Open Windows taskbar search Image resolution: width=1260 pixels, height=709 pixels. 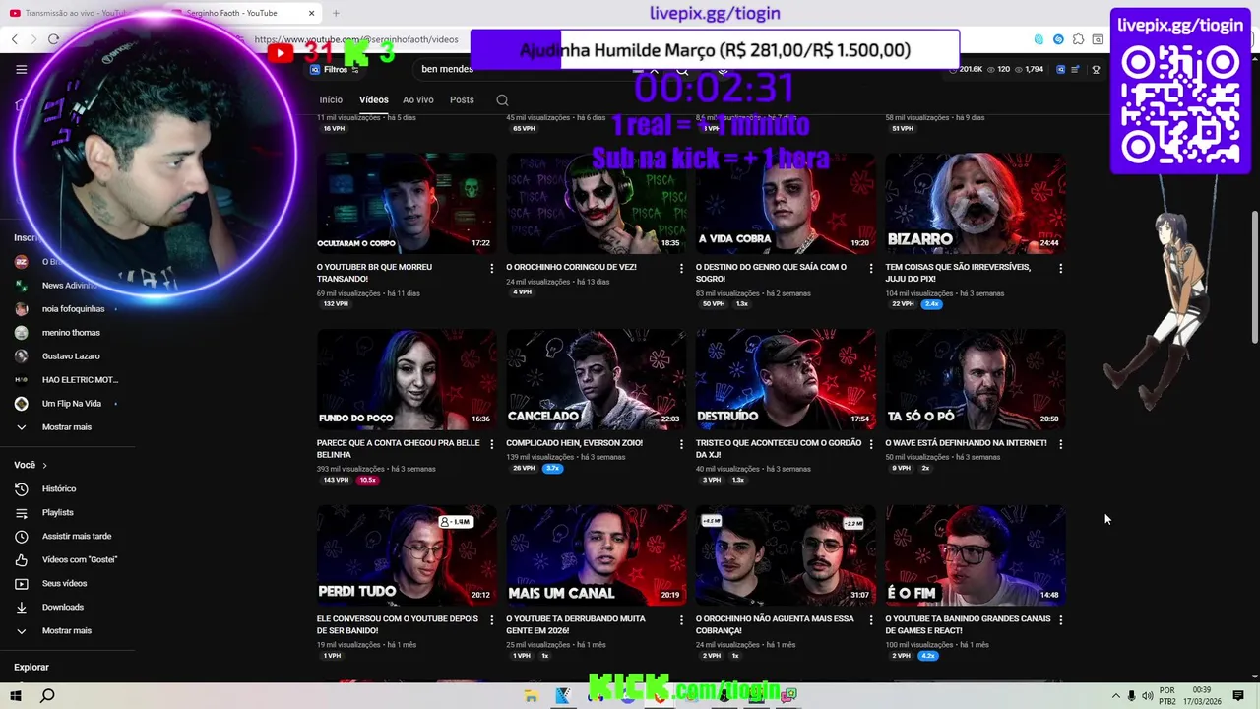coord(47,695)
